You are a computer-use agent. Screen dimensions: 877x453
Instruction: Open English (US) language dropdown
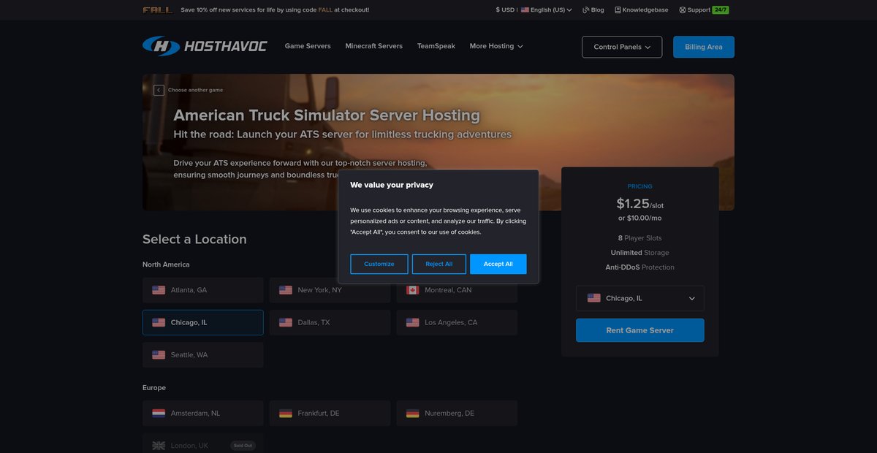click(547, 10)
